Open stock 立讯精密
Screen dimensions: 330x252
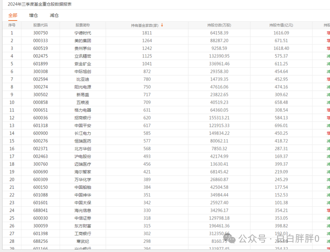point(82,56)
